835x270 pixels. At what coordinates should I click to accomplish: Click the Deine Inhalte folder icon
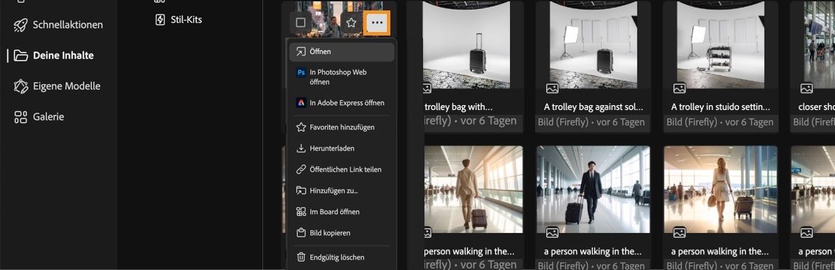[21, 56]
